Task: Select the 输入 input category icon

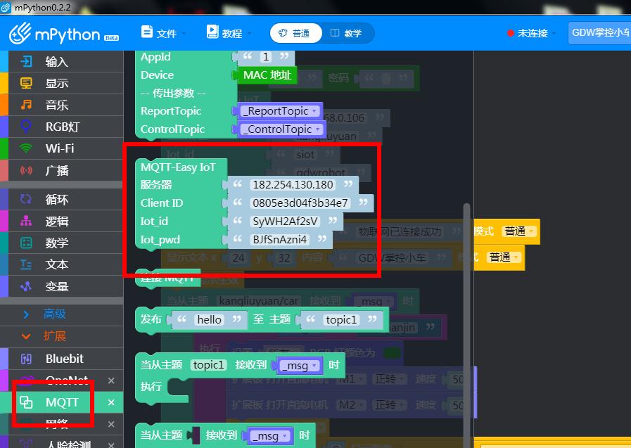Action: point(26,61)
